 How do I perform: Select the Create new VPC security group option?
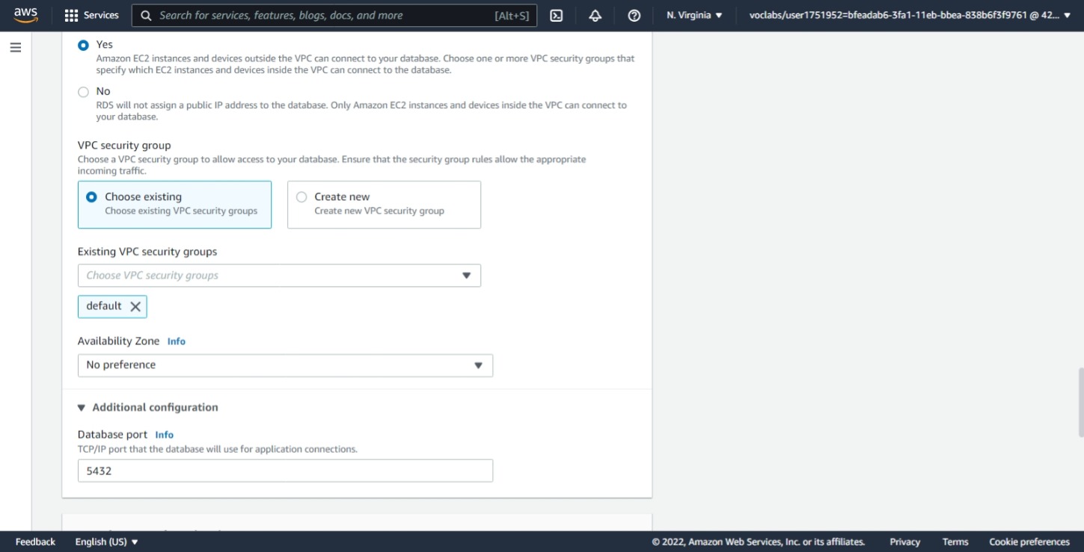pyautogui.click(x=301, y=196)
